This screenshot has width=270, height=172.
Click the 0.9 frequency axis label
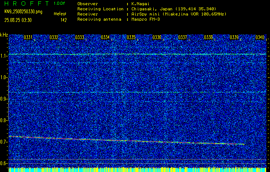(x=3, y=99)
